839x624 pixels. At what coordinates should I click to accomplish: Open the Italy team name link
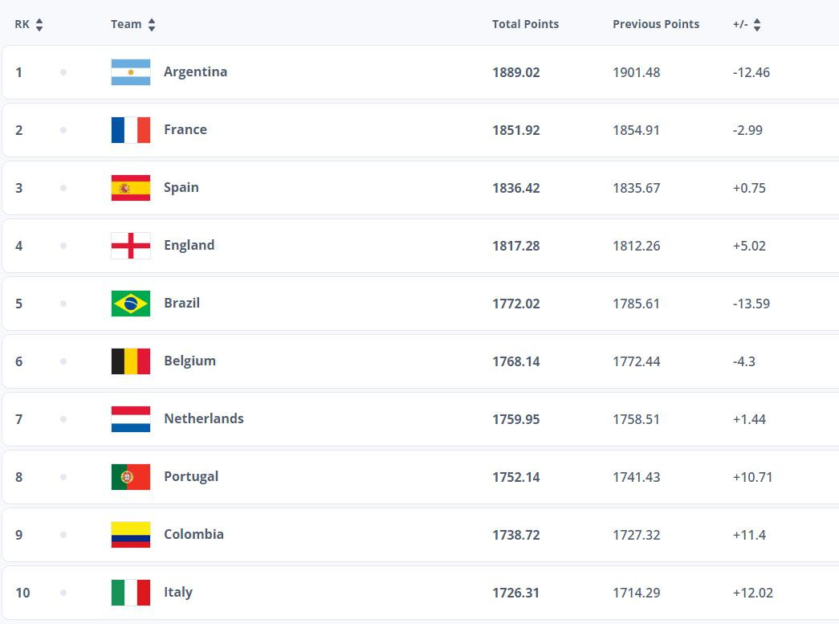[178, 593]
